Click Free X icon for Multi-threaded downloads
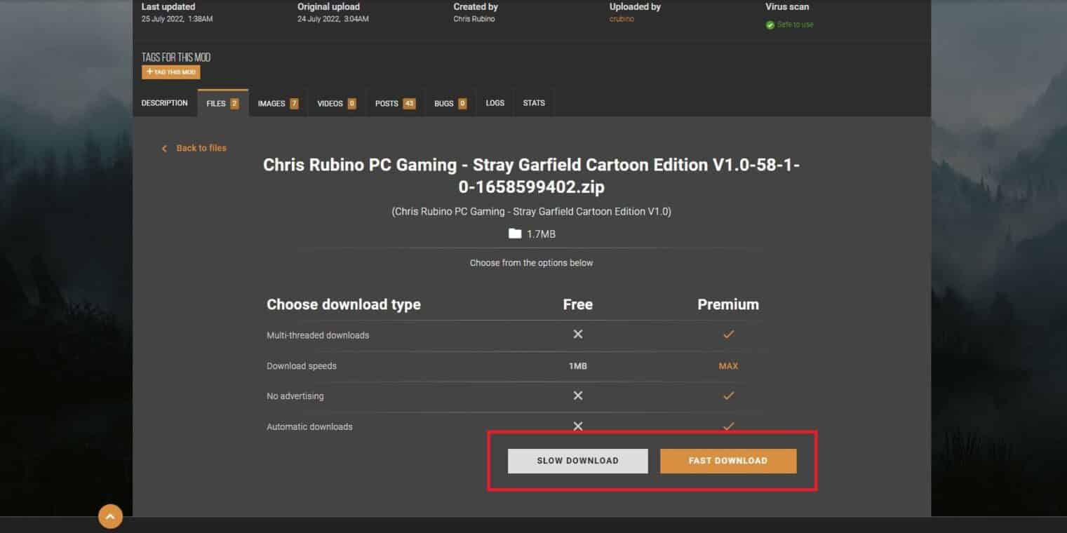Image resolution: width=1067 pixels, height=533 pixels. point(577,335)
